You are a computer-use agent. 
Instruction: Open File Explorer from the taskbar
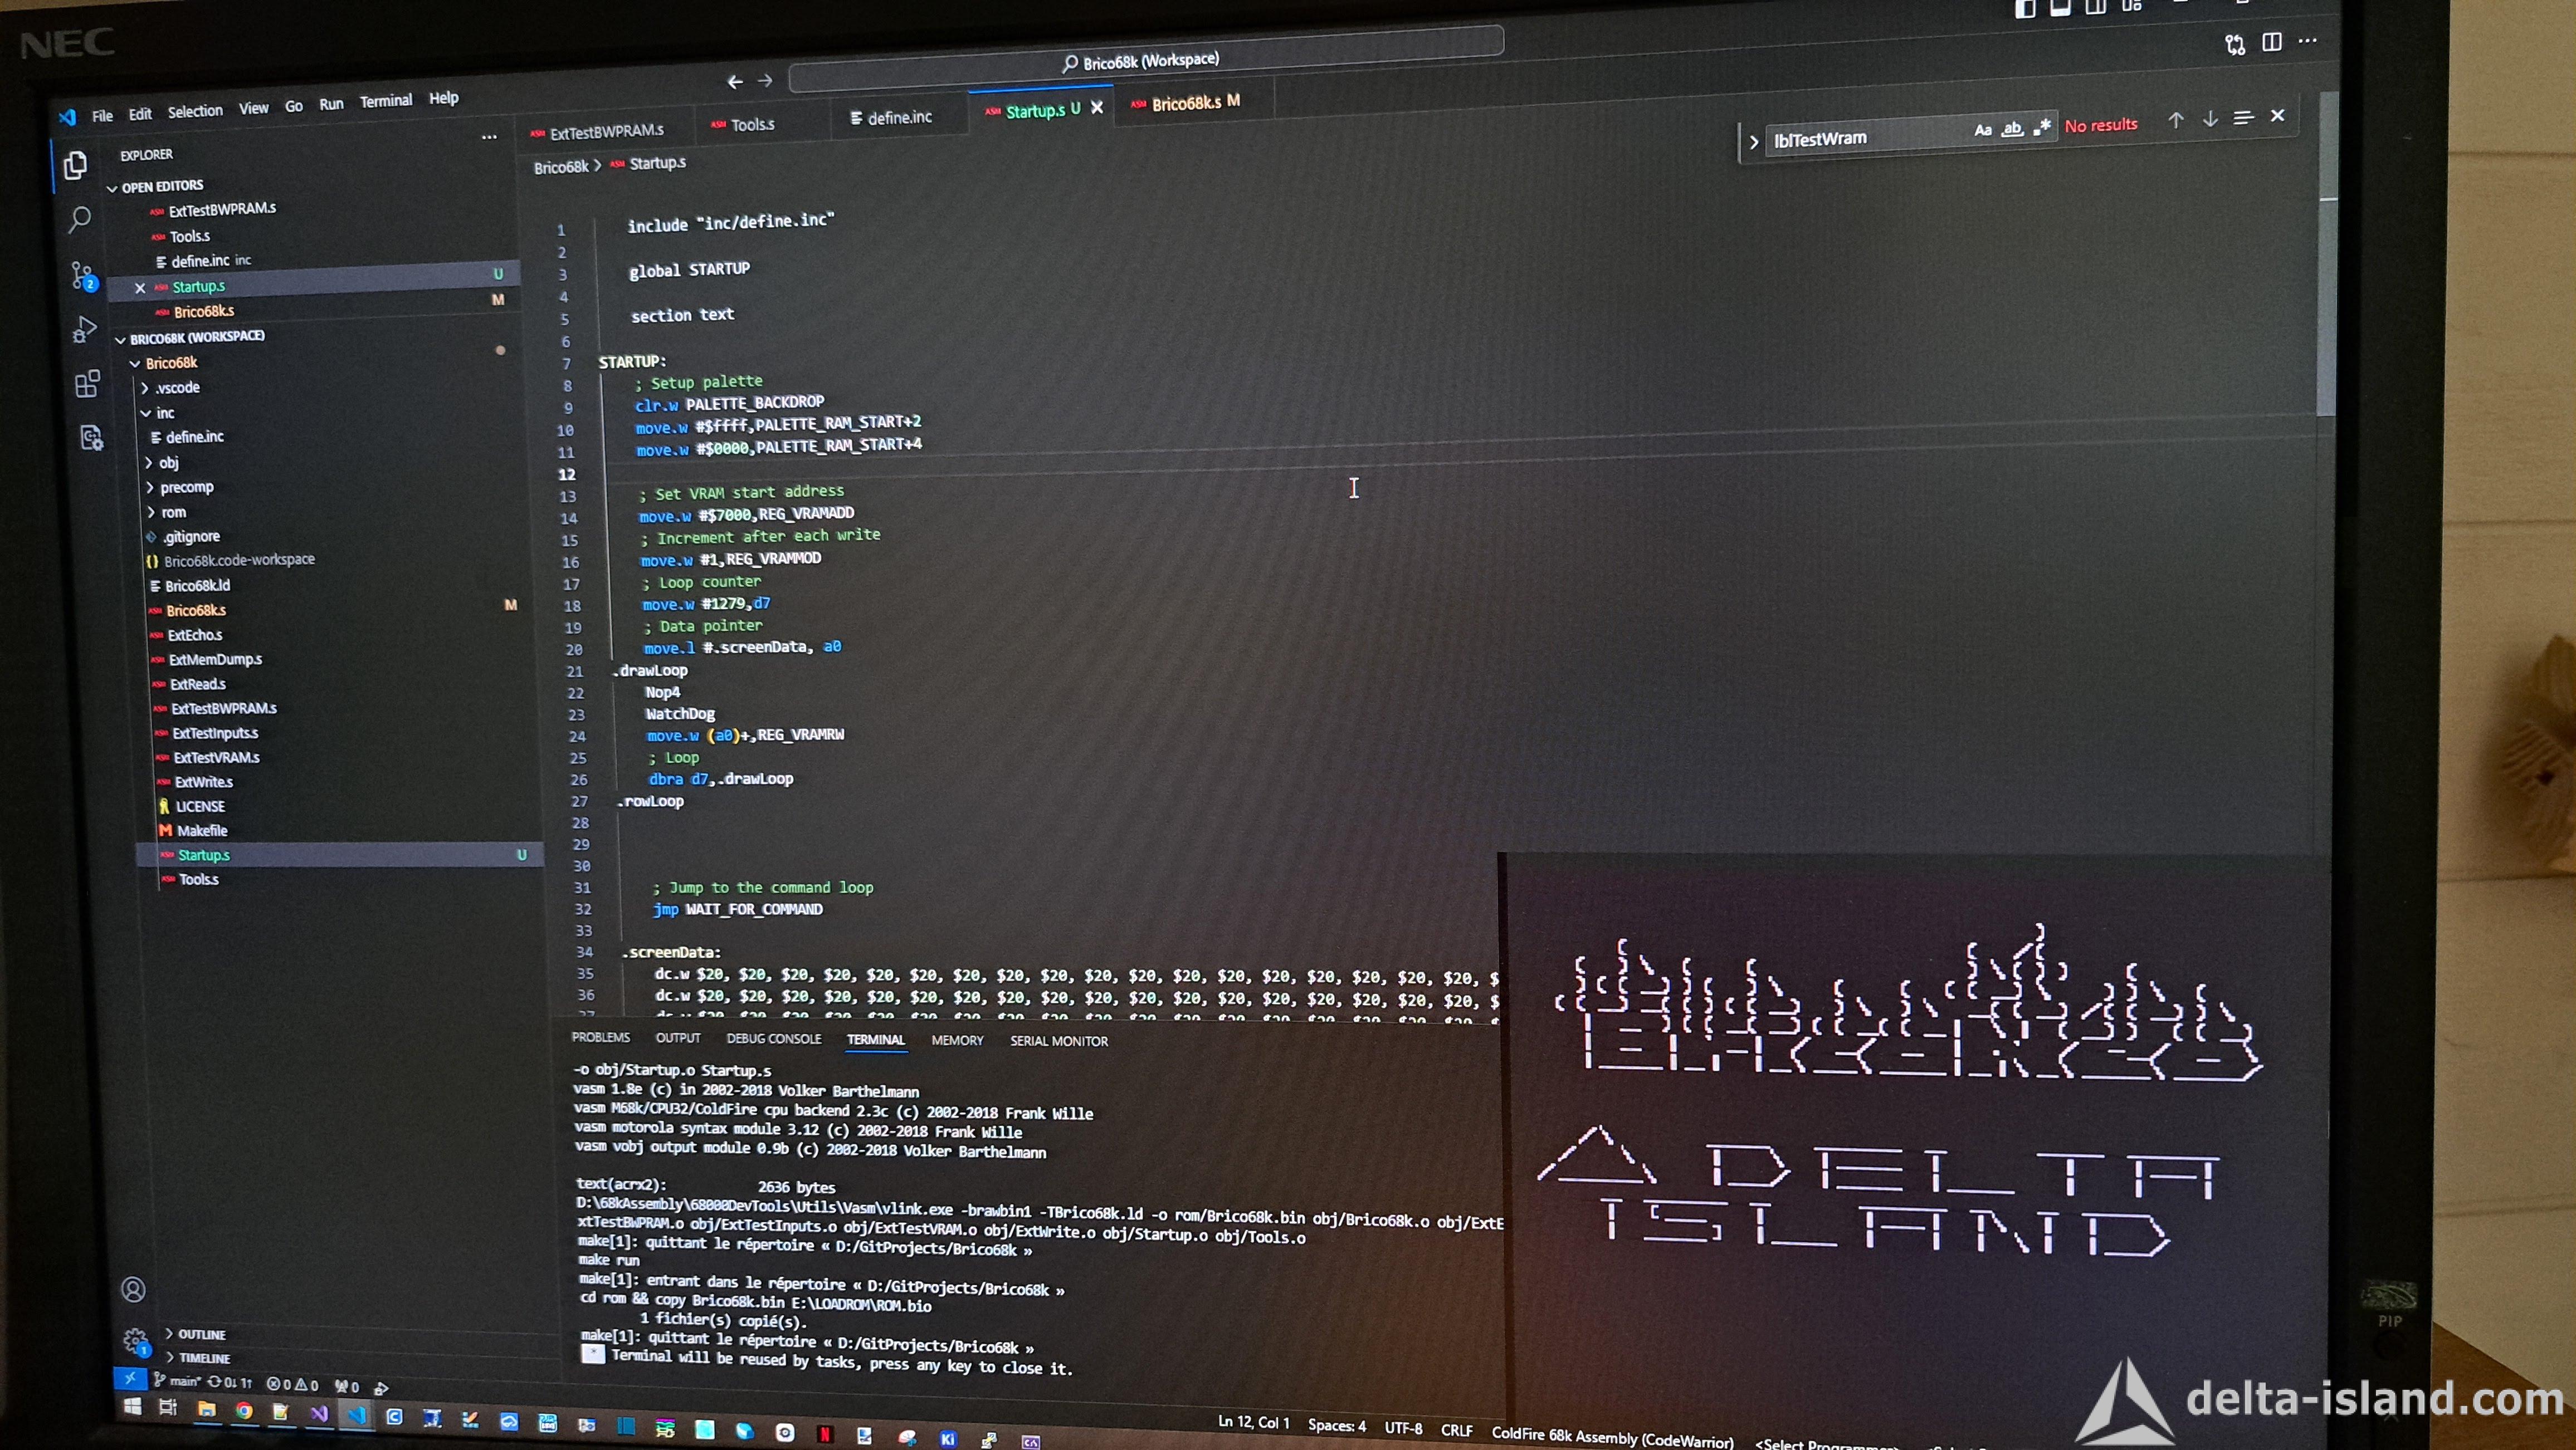[x=207, y=1409]
